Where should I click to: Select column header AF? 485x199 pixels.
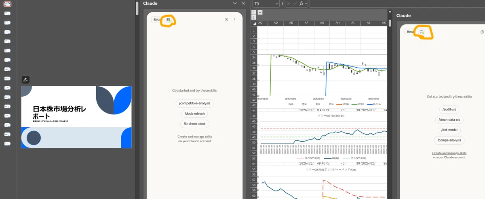point(306,23)
